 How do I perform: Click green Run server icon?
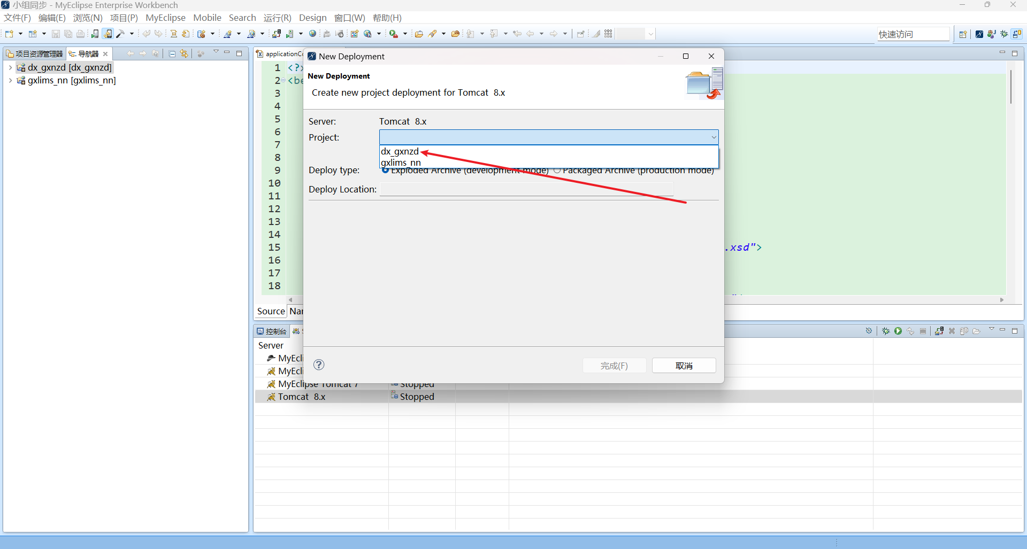pos(898,331)
